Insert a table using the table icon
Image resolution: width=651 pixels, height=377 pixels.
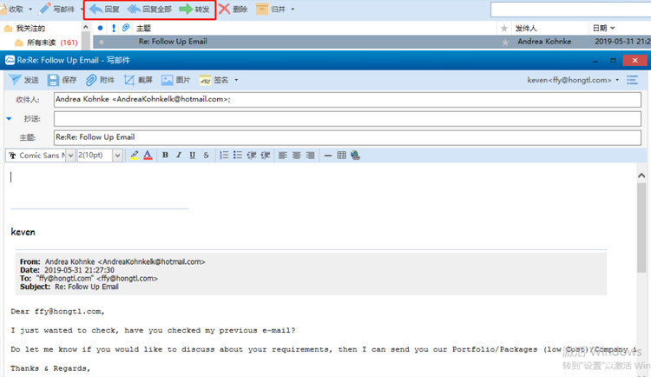pyautogui.click(x=342, y=155)
